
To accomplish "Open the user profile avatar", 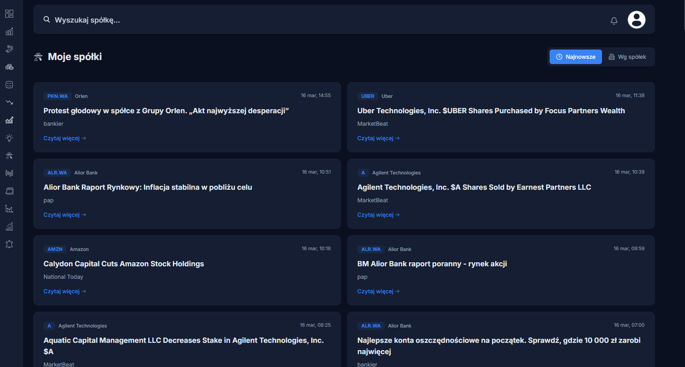I will coord(636,20).
